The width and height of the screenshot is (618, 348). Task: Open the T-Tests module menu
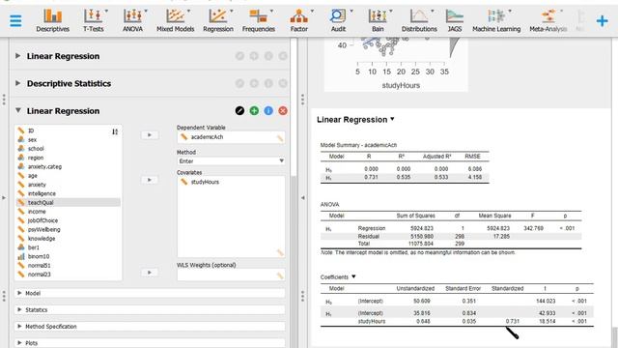tap(94, 20)
